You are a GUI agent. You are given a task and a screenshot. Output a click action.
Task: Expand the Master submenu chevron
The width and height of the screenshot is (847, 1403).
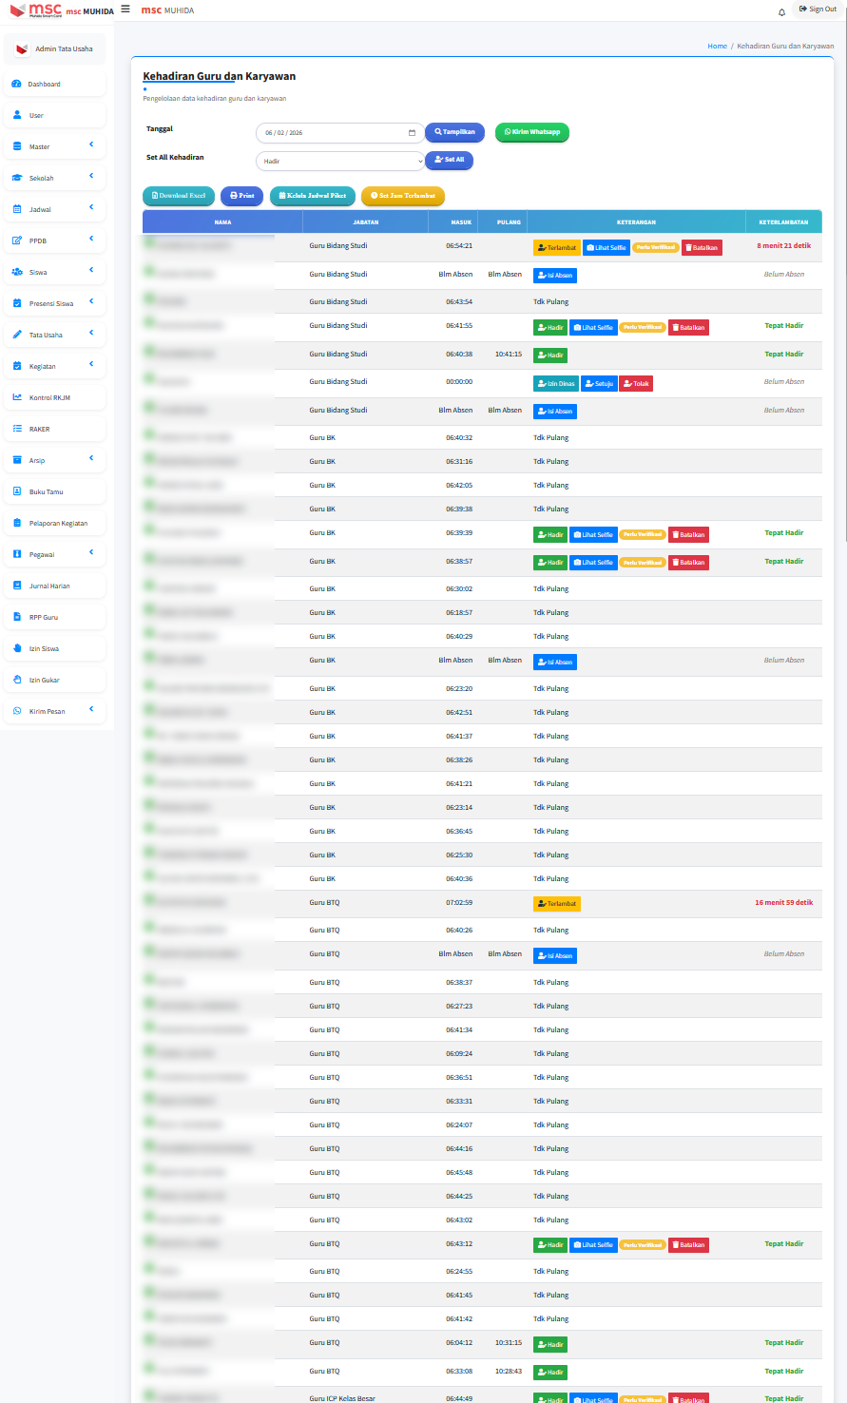pyautogui.click(x=91, y=144)
